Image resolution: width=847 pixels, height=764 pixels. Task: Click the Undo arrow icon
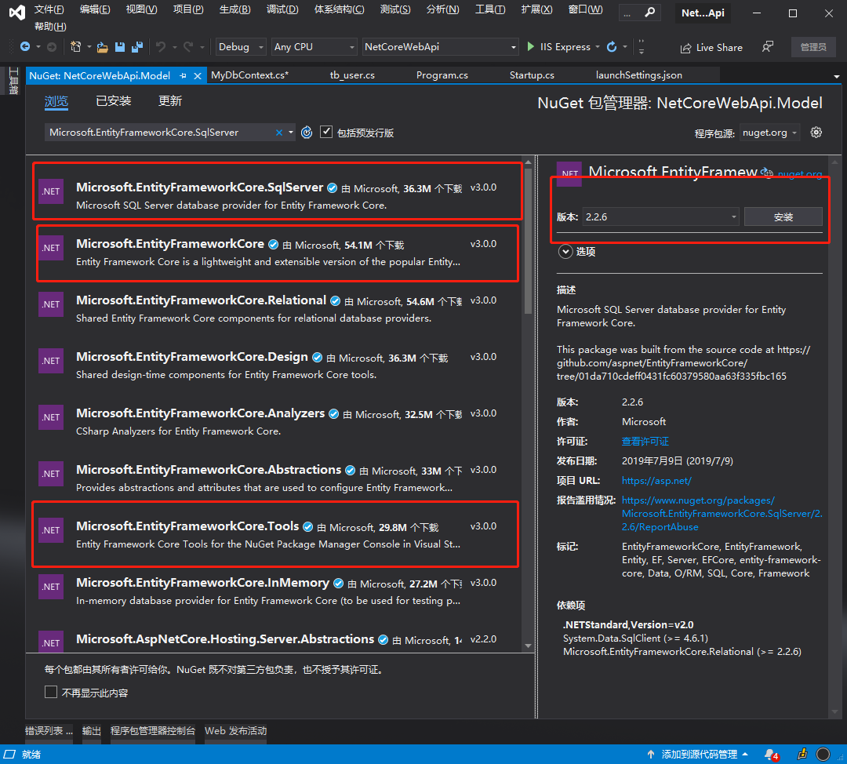[x=161, y=47]
